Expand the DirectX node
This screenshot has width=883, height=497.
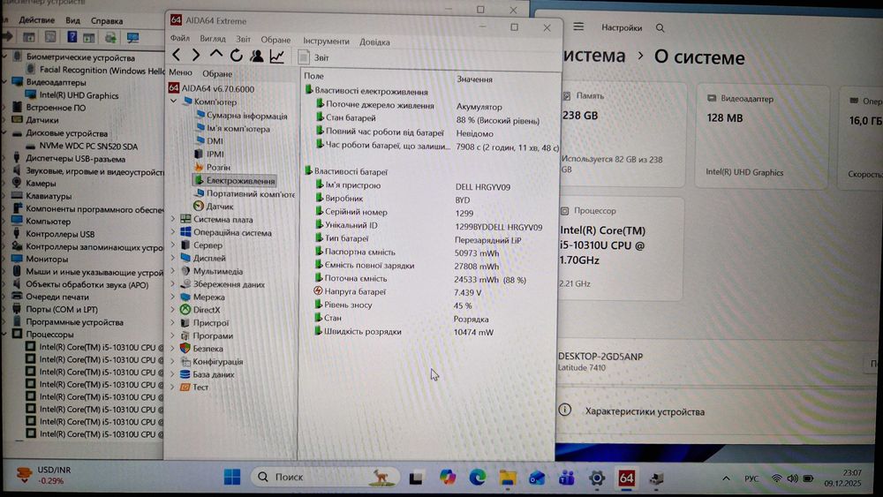click(x=173, y=310)
